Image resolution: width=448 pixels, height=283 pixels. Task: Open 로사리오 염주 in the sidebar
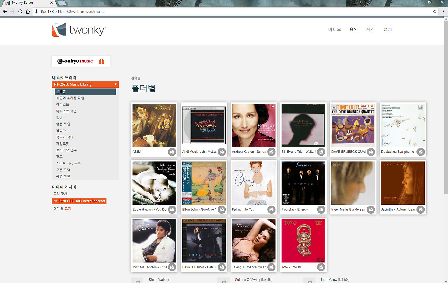click(66, 150)
